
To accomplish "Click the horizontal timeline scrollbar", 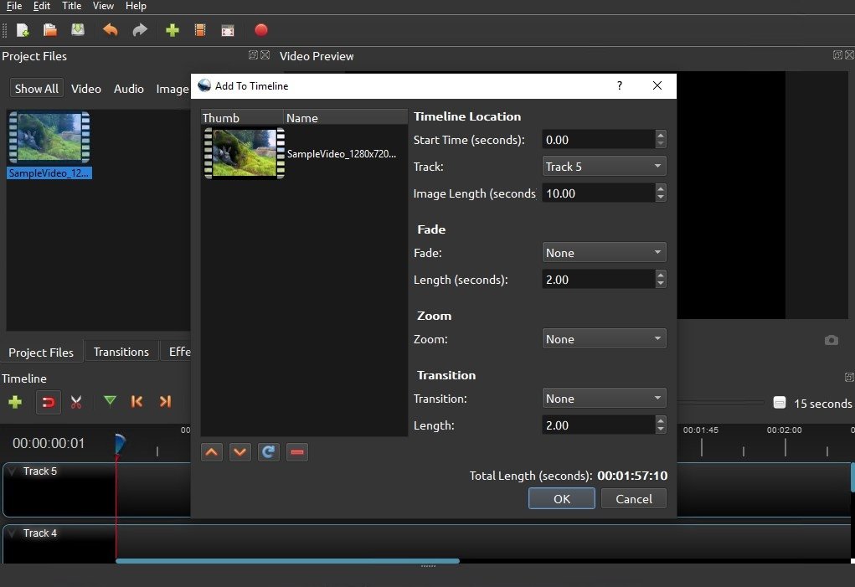I will coord(288,560).
